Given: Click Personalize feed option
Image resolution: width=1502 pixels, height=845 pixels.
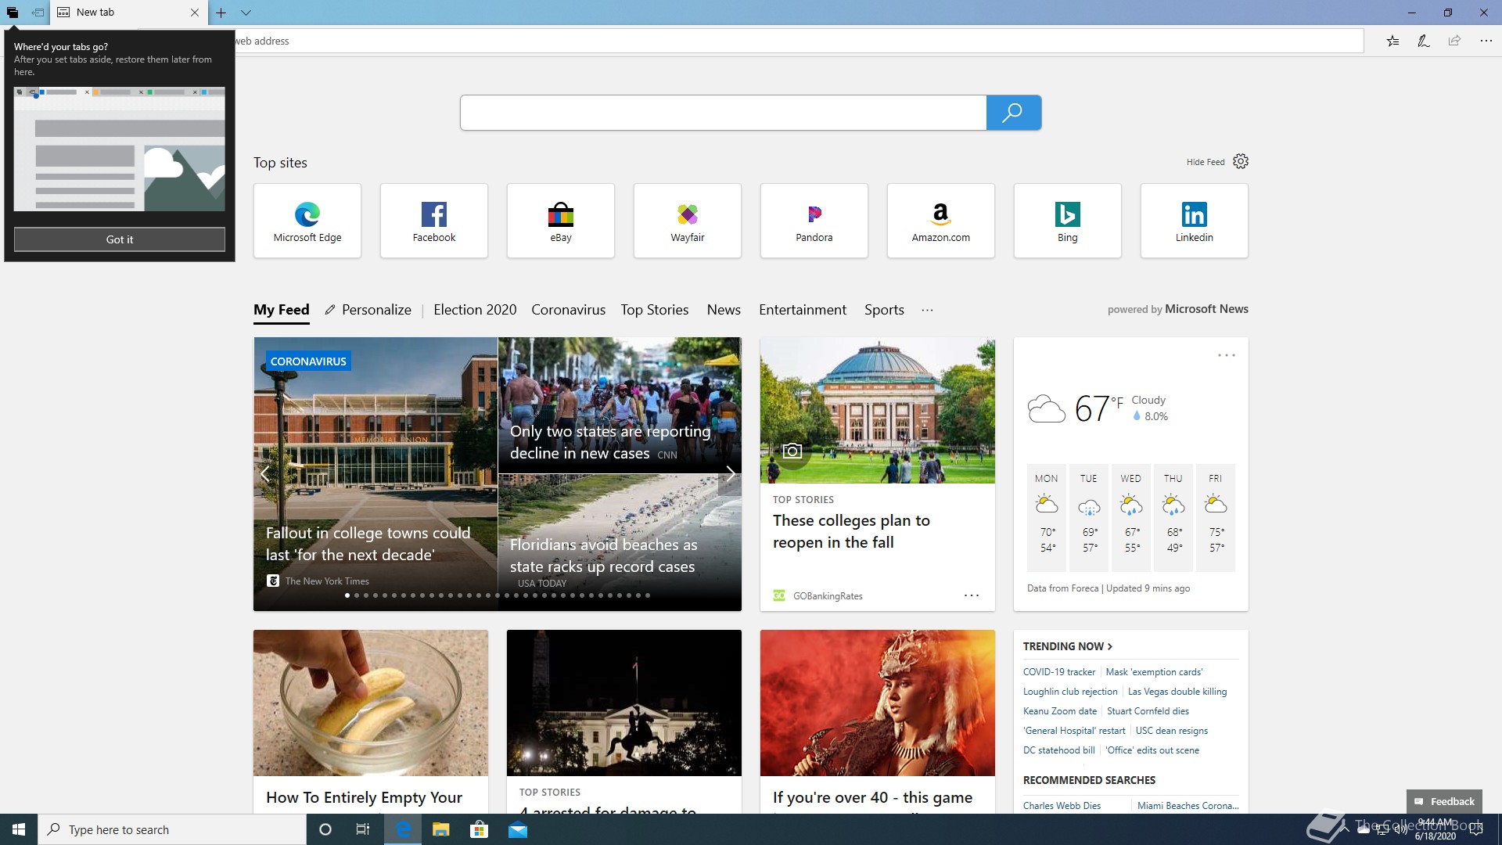Looking at the screenshot, I should tap(368, 310).
